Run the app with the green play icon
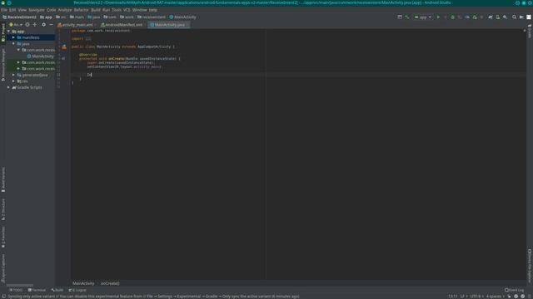 click(438, 17)
